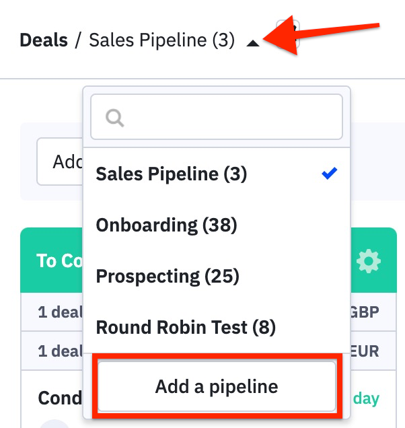Image resolution: width=405 pixels, height=428 pixels.
Task: Click the 1 deal GBP summary row
Action: [x=209, y=312]
